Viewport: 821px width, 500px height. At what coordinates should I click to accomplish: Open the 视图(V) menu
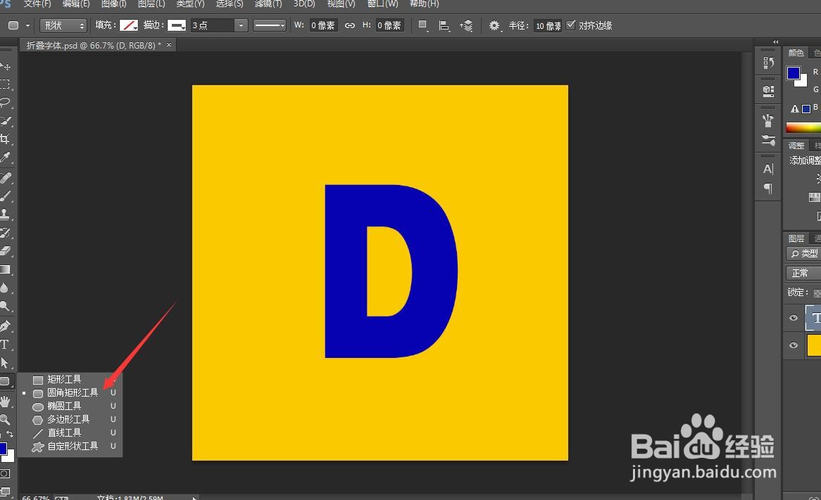pyautogui.click(x=341, y=4)
